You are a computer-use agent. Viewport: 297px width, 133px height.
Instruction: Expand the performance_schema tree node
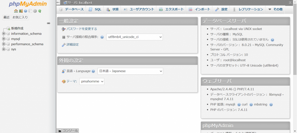pyautogui.click(x=3, y=44)
